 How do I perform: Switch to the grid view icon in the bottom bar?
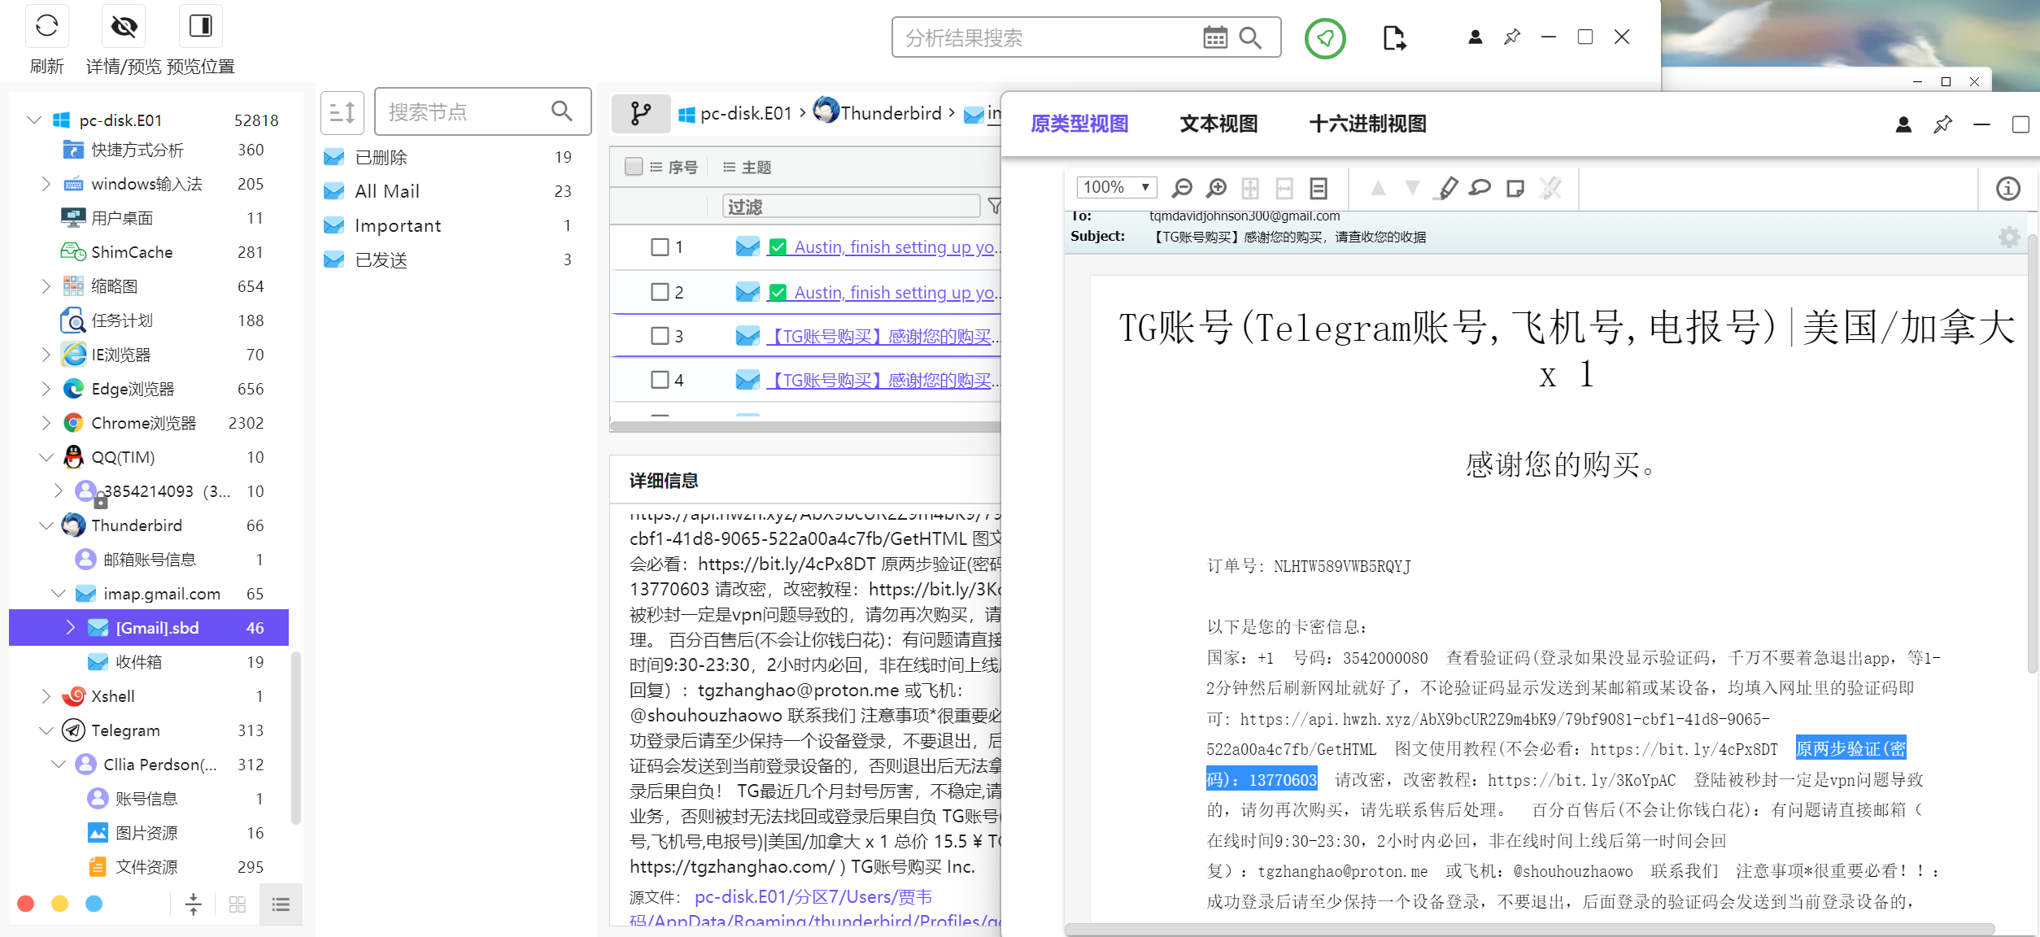(x=238, y=904)
